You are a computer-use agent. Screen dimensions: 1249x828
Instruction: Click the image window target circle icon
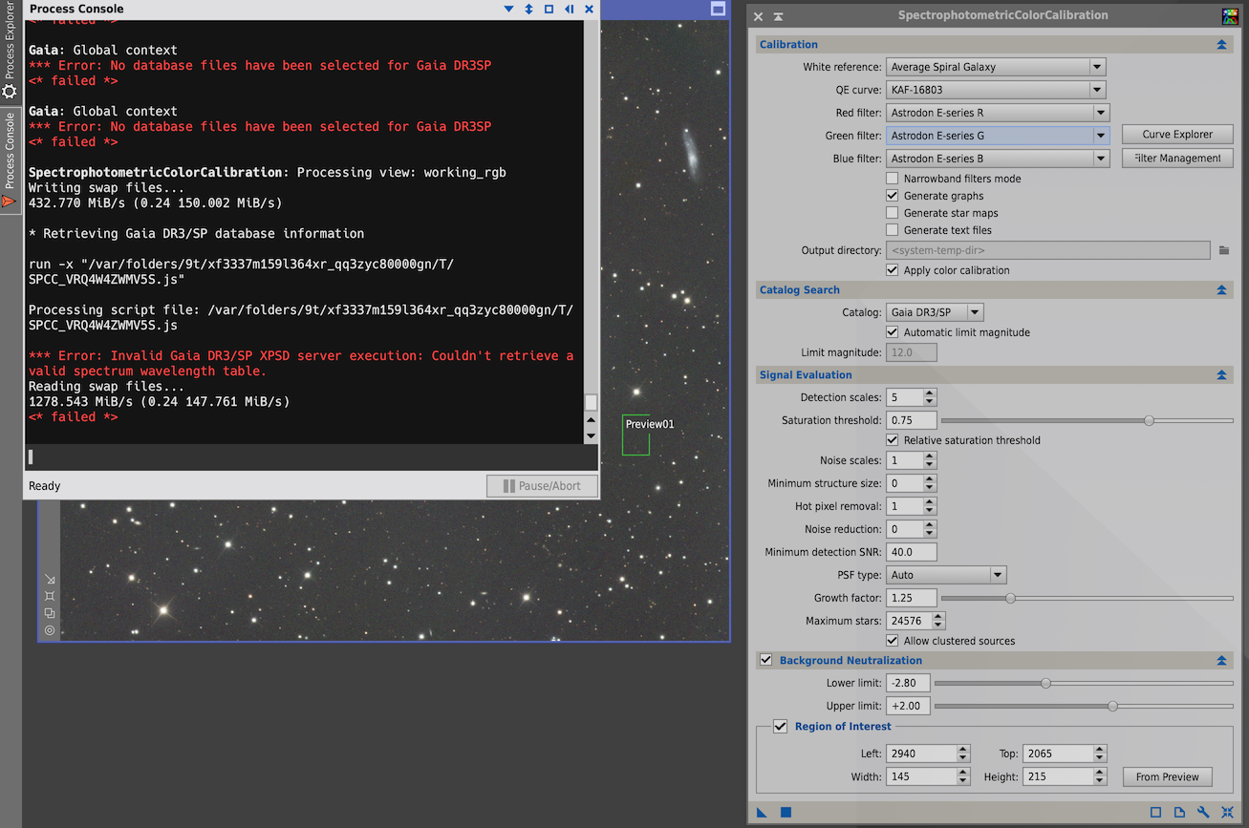[x=50, y=630]
